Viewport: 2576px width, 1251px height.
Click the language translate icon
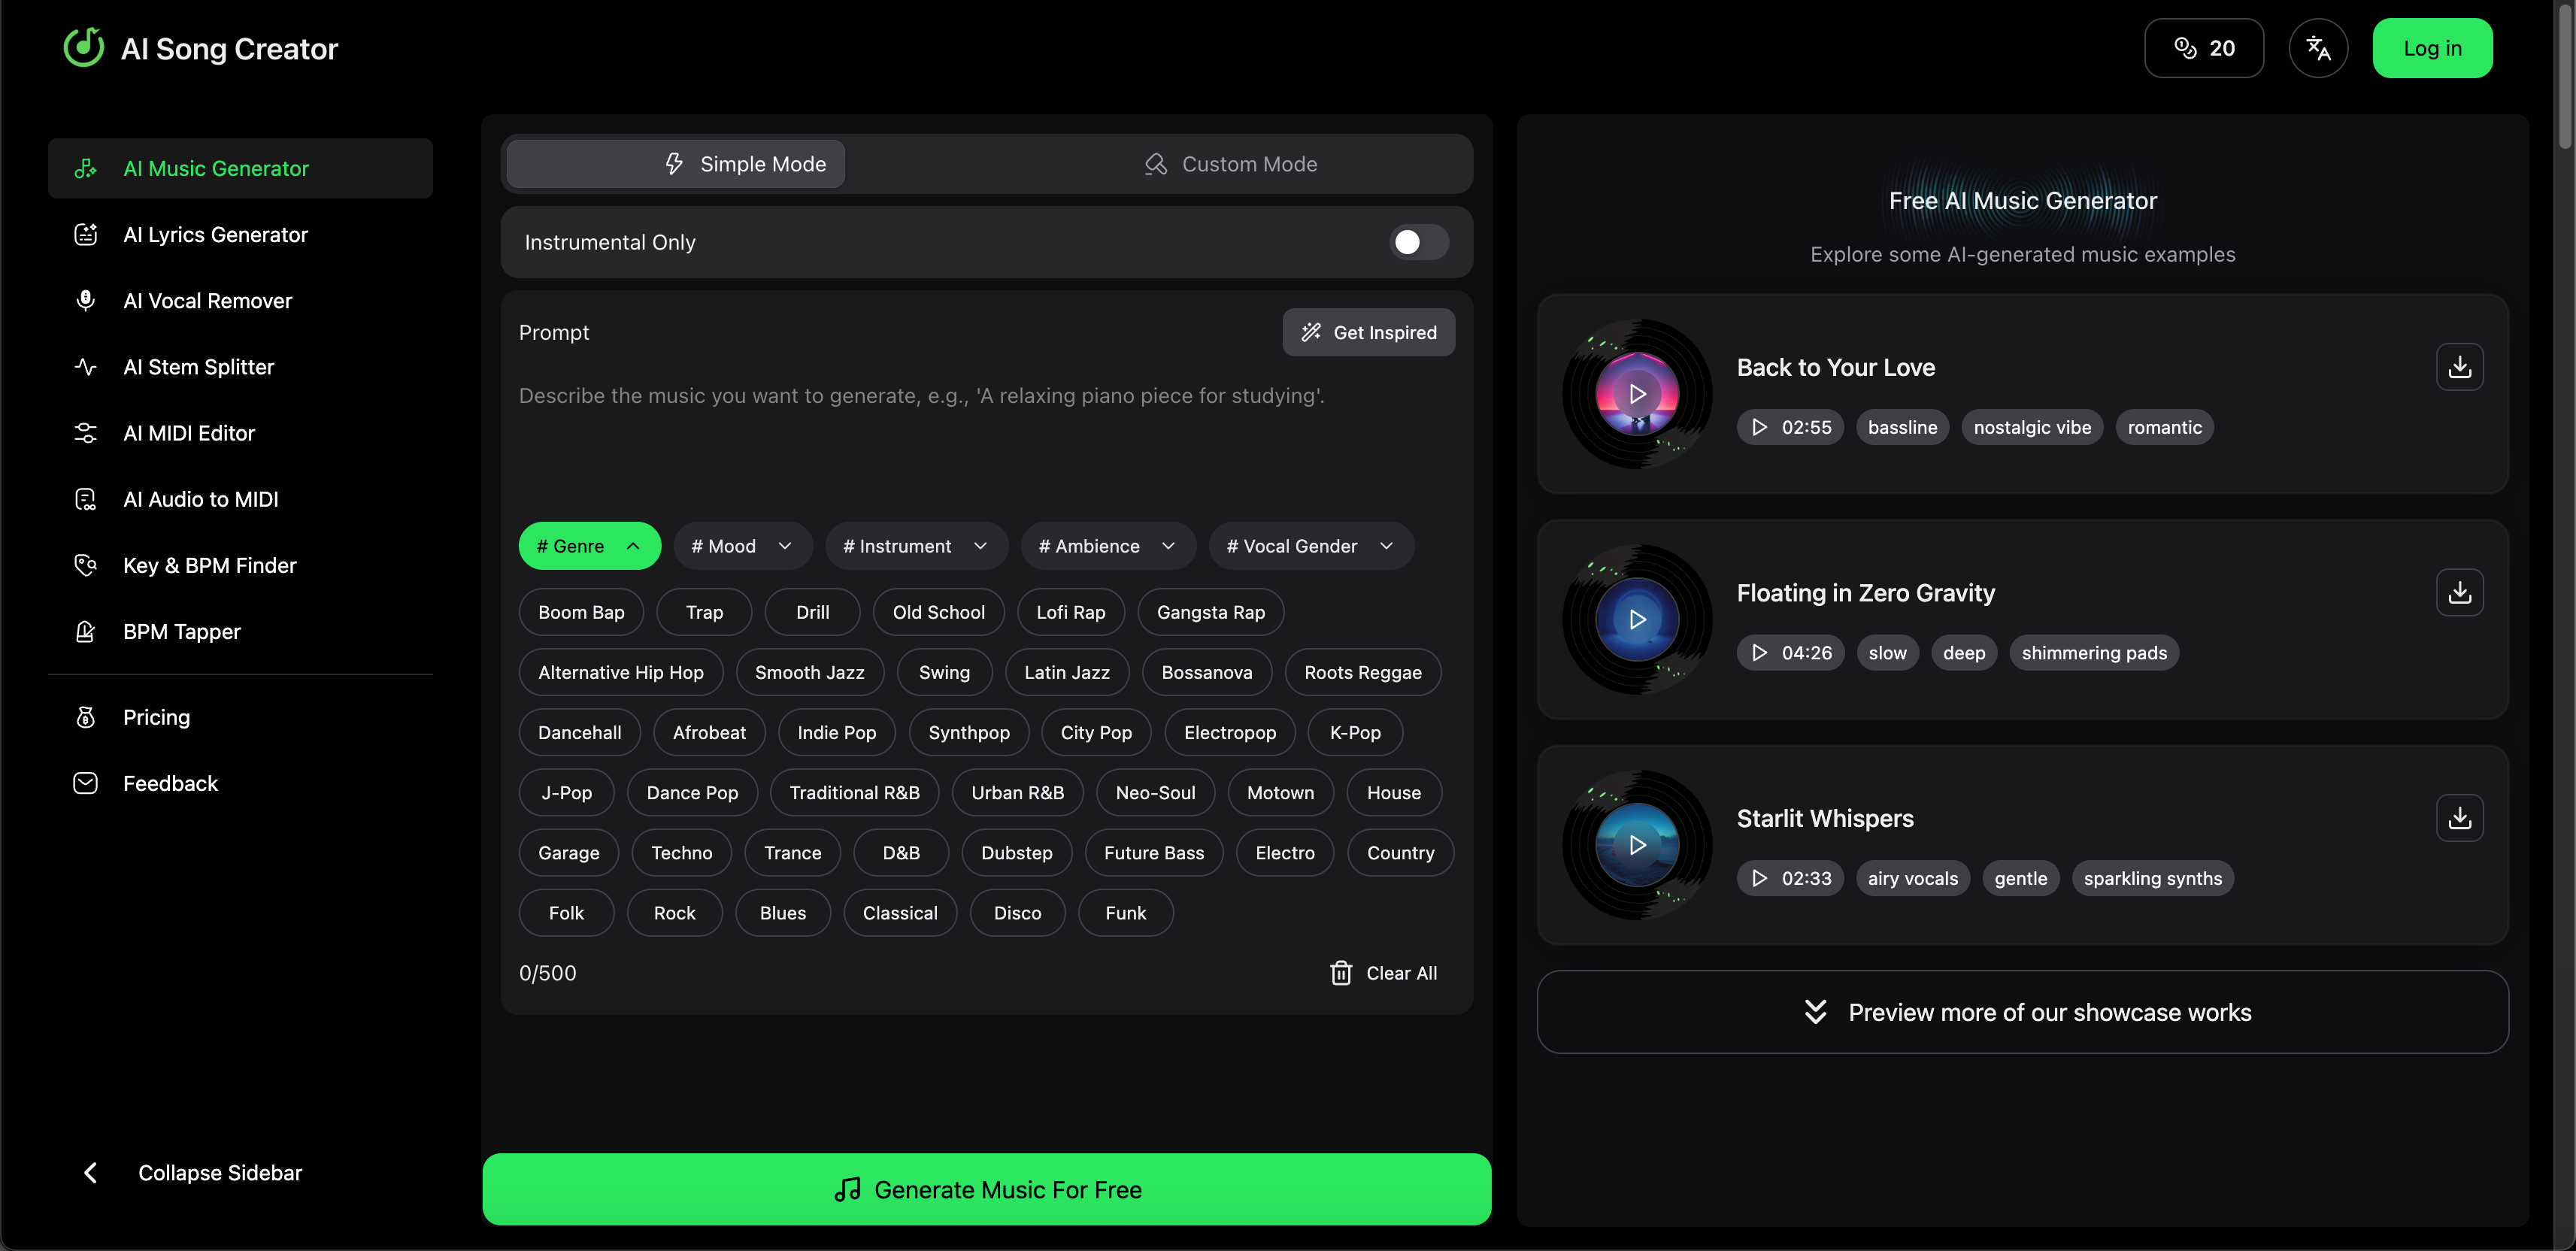coord(2317,48)
